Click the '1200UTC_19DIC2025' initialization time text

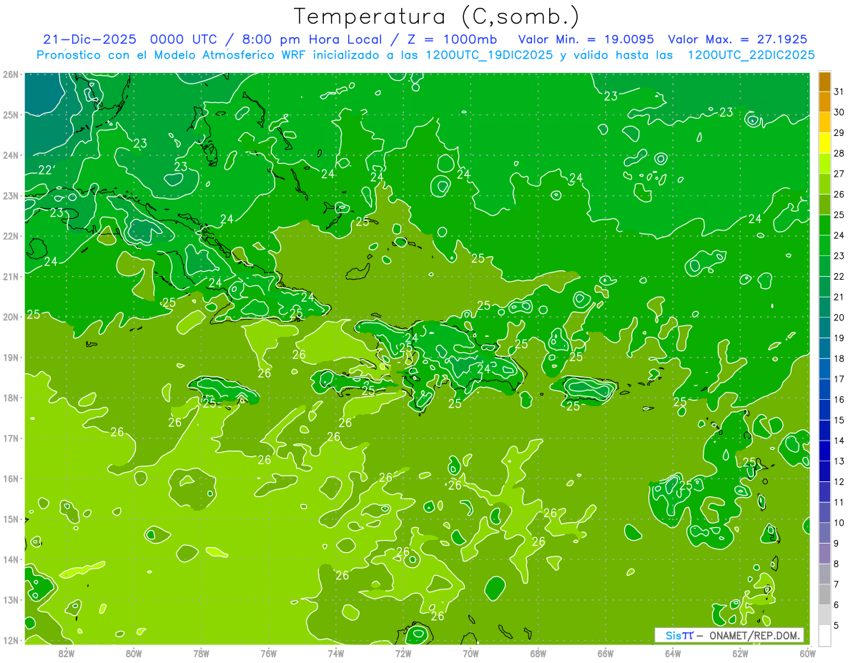(x=489, y=55)
